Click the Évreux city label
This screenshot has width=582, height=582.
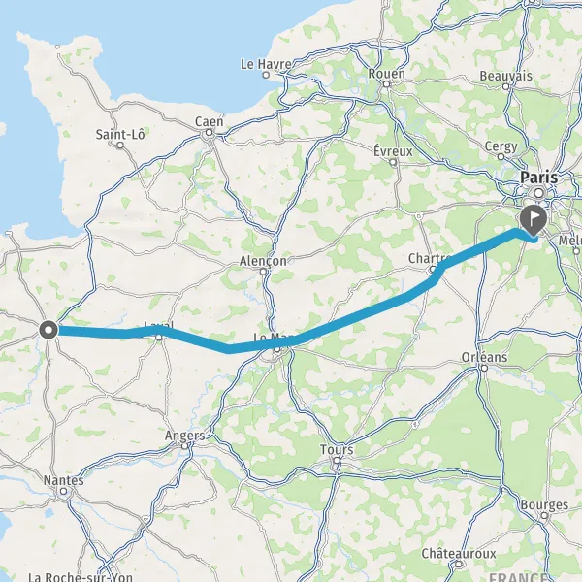click(393, 151)
